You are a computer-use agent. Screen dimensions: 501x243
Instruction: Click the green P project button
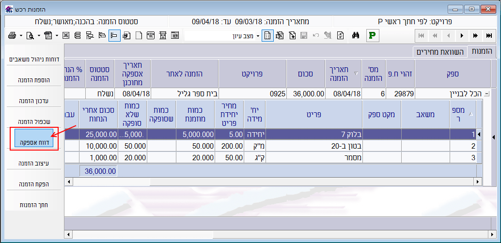point(373,35)
